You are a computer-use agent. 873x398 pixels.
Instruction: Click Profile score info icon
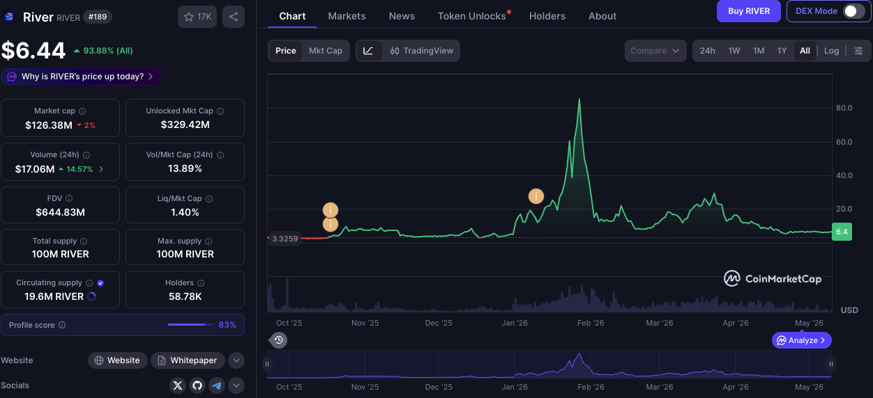pyautogui.click(x=62, y=325)
